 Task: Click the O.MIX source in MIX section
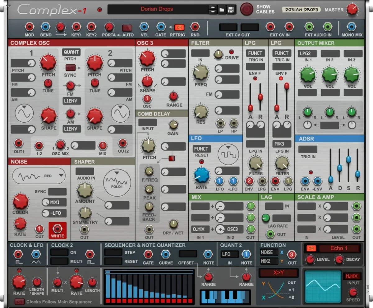click(200, 229)
